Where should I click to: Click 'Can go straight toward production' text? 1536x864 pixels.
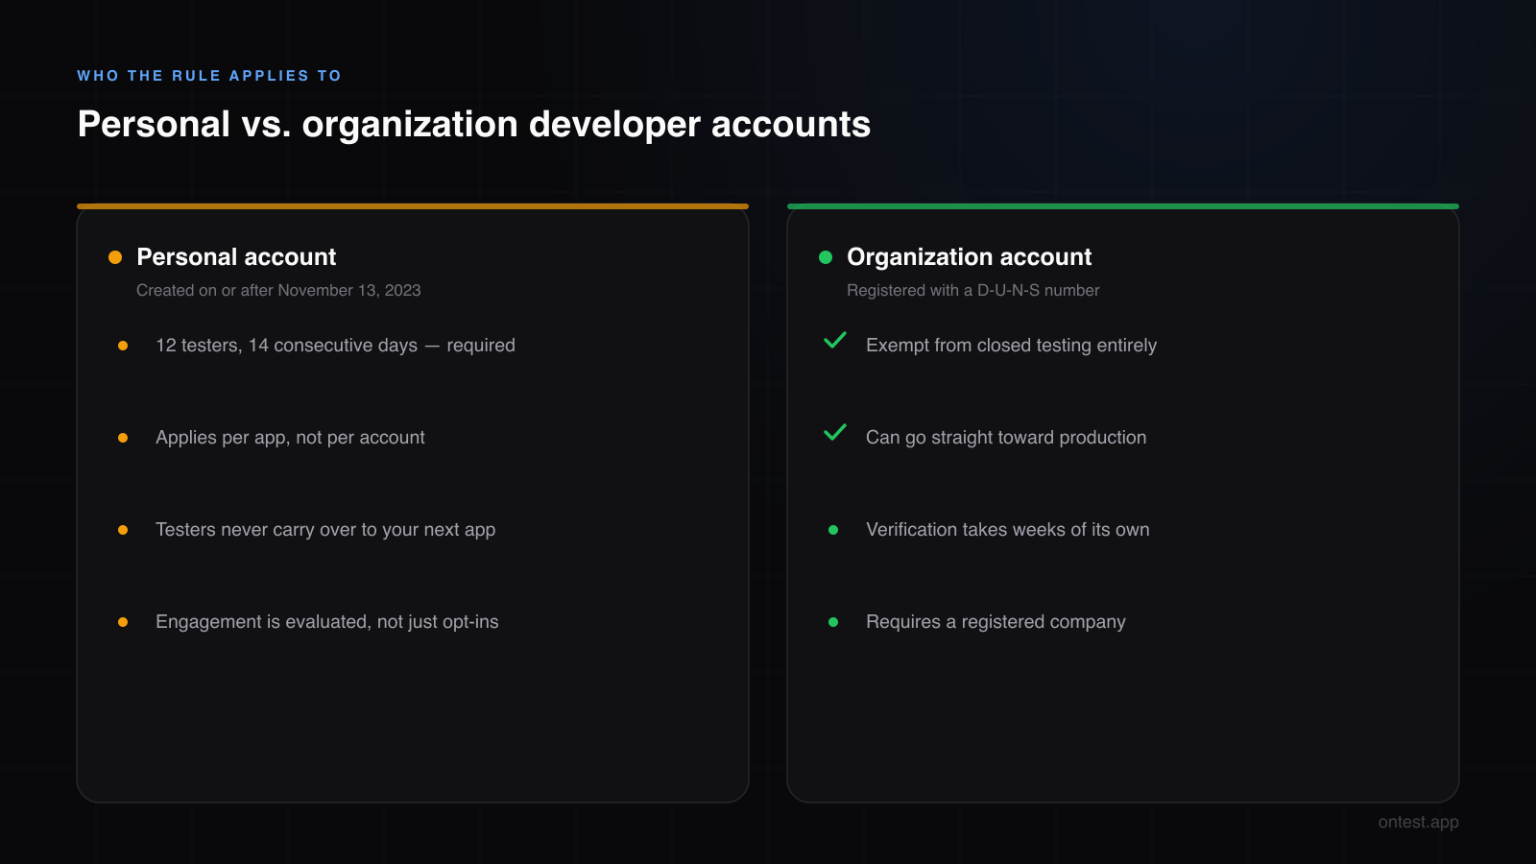[1006, 438]
